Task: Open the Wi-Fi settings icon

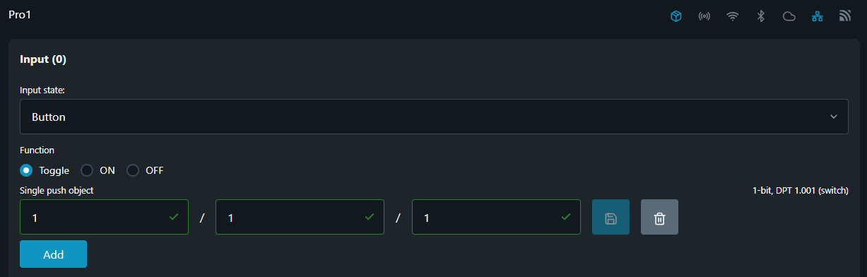Action: point(733,16)
